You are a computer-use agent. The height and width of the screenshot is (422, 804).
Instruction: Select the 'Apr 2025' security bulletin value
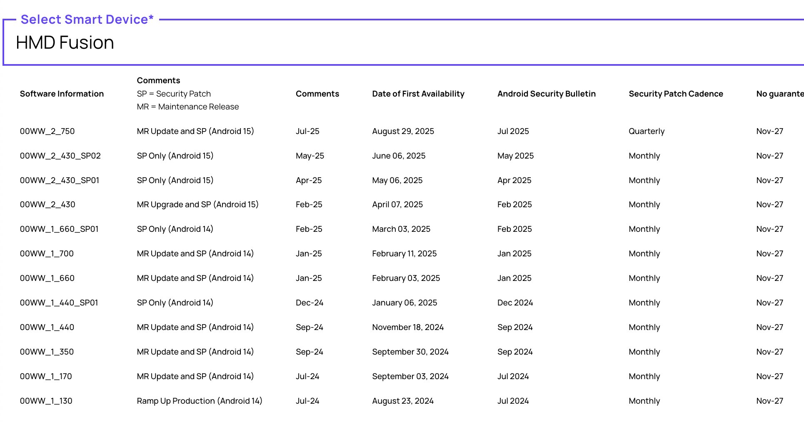pos(514,180)
